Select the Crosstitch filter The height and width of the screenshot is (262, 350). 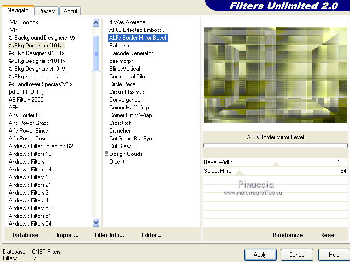[120, 123]
